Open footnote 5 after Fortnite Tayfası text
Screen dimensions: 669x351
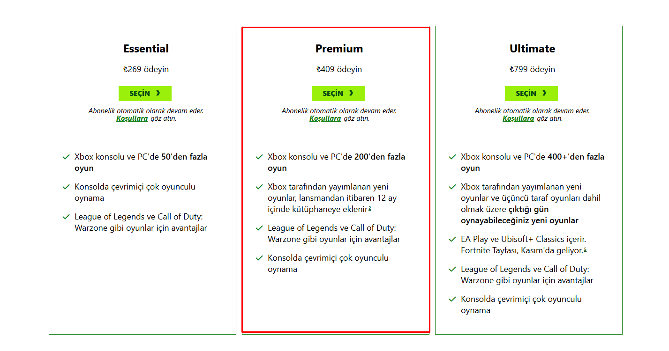tap(585, 249)
